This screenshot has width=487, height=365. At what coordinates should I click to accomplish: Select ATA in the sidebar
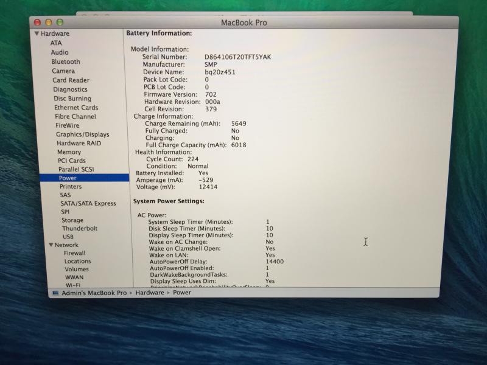coord(56,43)
